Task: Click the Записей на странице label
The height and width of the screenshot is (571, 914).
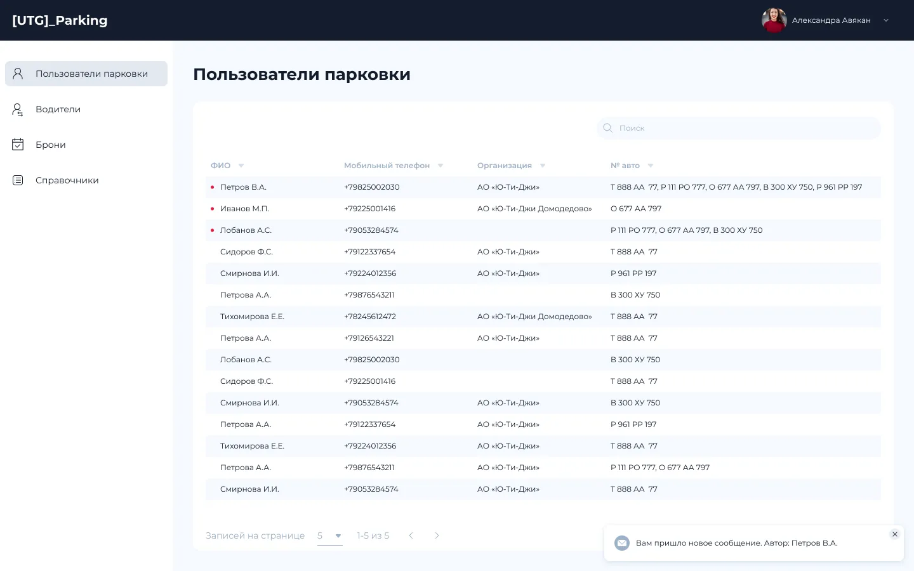Action: (x=255, y=535)
